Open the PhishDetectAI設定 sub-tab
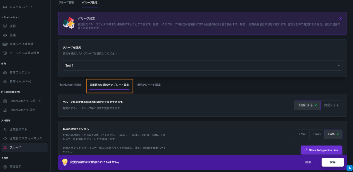 coord(70,85)
